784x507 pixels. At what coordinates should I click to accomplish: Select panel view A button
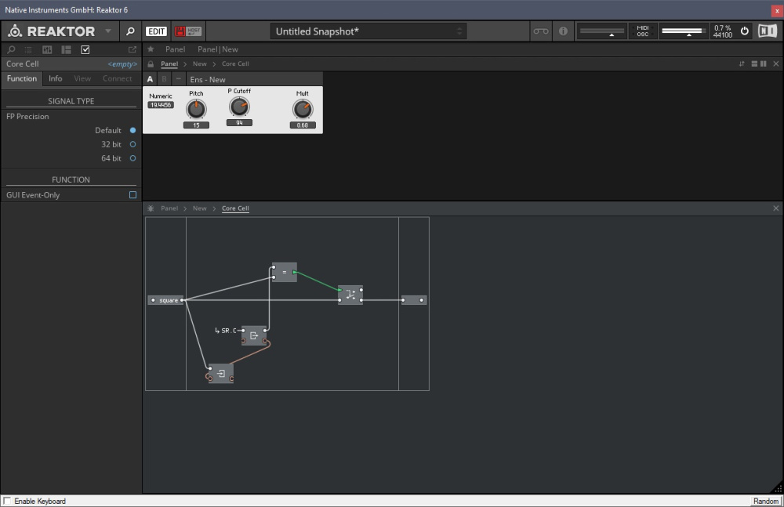point(150,79)
